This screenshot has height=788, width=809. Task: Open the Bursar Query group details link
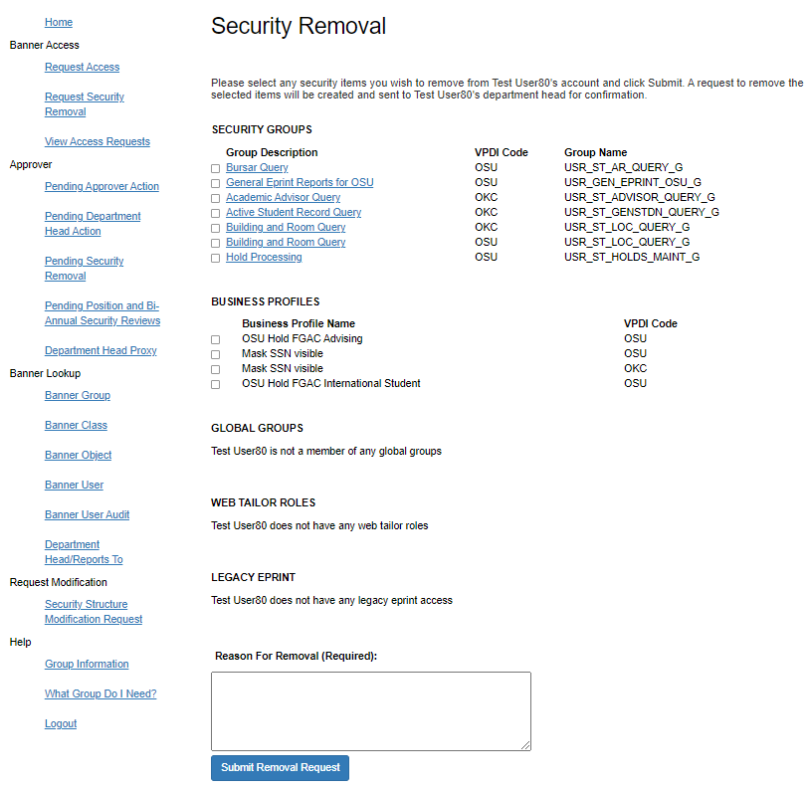[x=257, y=167]
